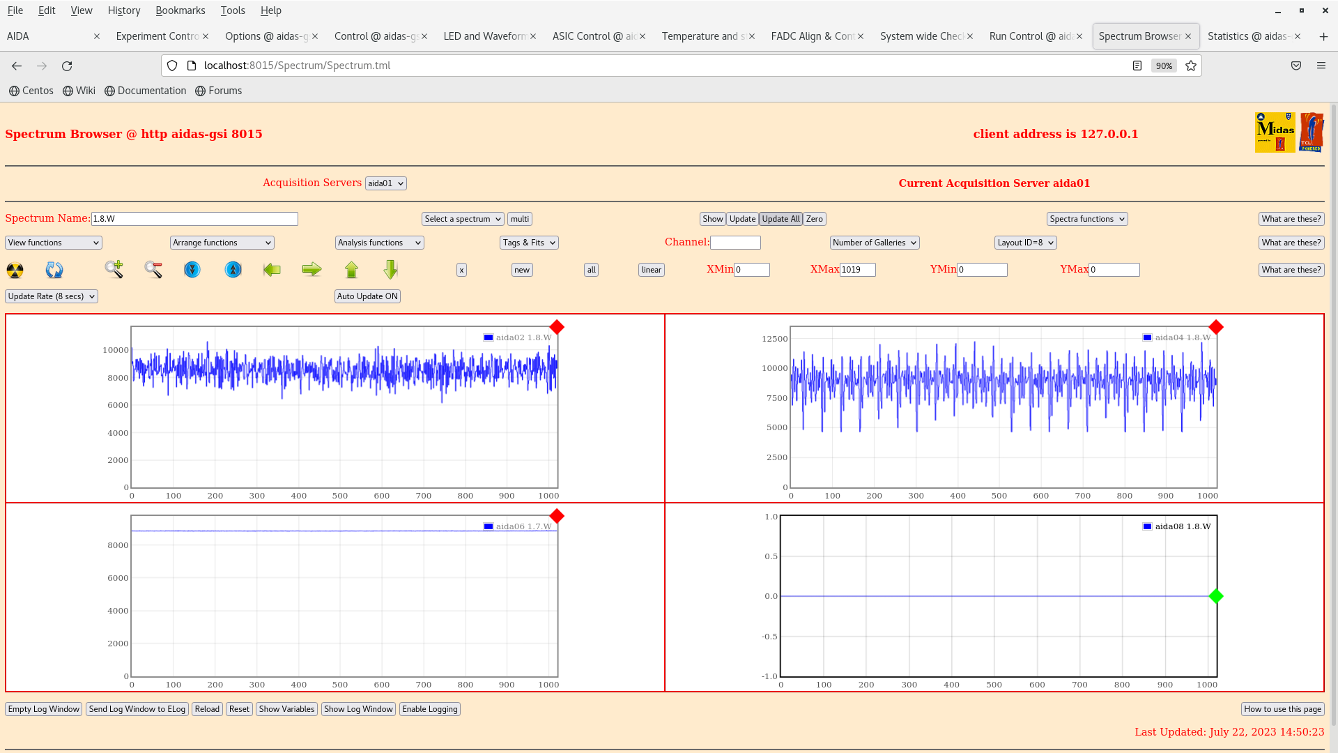Open the Acquisition Servers aida01 dropdown
Screen dimensions: 1338x753
point(385,183)
